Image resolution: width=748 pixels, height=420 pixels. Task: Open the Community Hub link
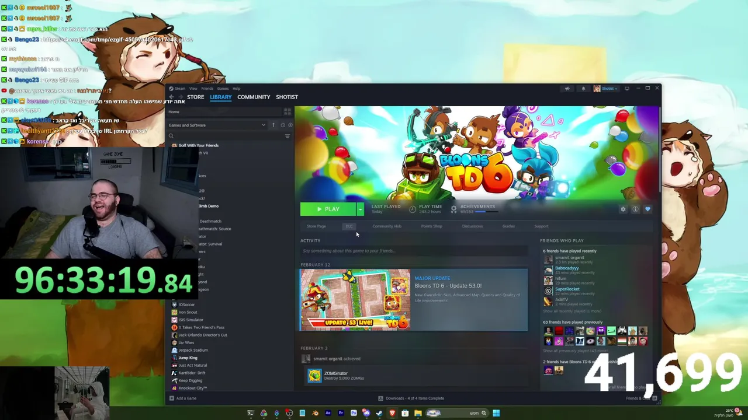pos(387,226)
